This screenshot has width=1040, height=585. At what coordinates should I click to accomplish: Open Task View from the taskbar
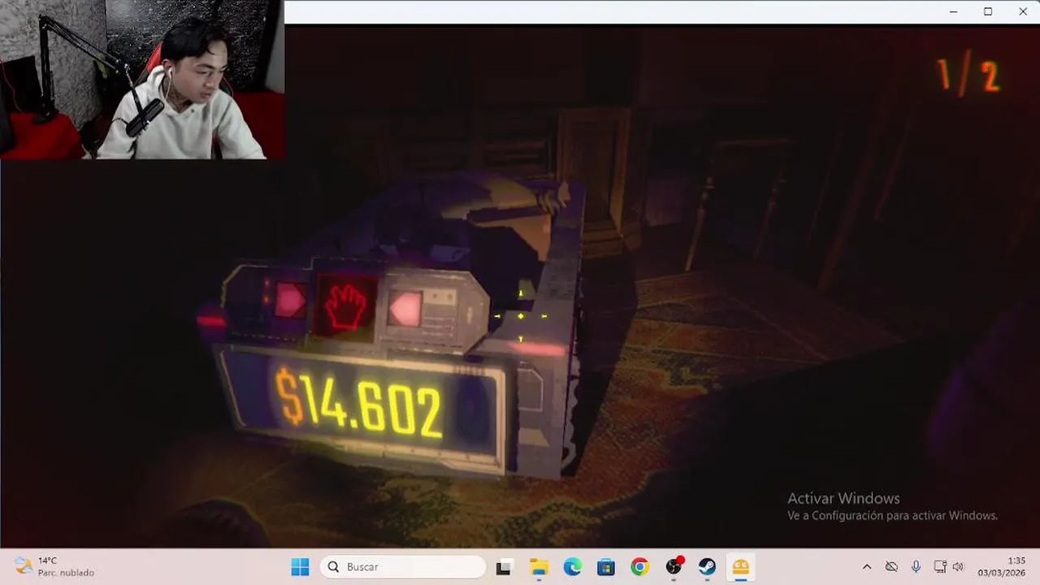(504, 567)
